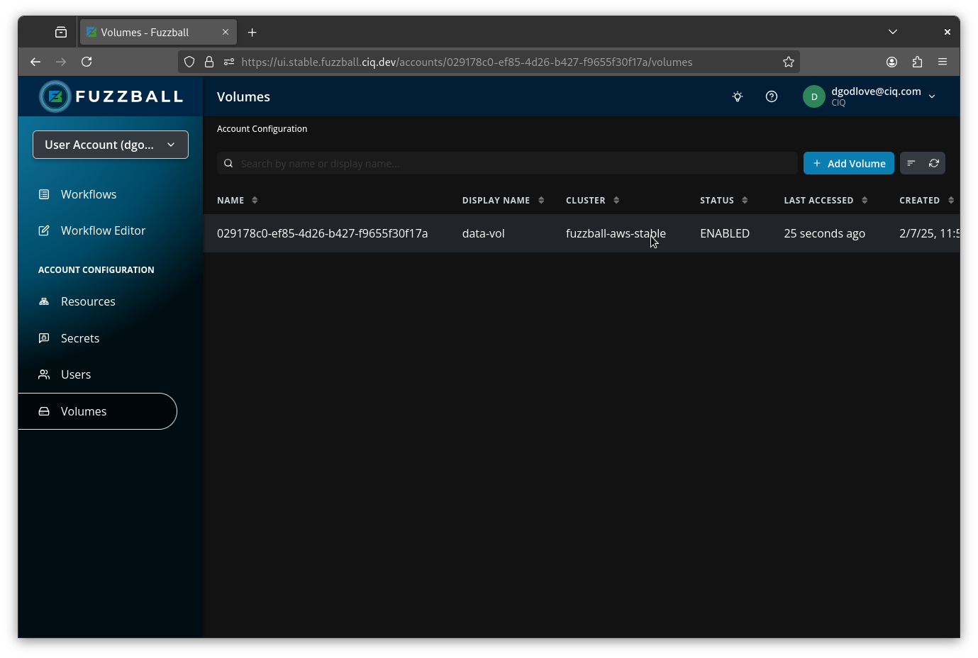Go back in browser history
Viewport: 978px width, 658px height.
[x=35, y=62]
